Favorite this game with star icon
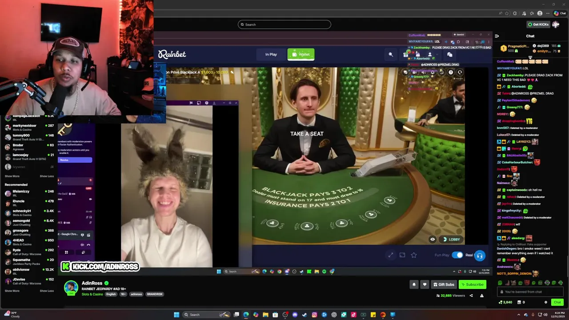Viewport: 569px width, 320px height. pos(414,255)
